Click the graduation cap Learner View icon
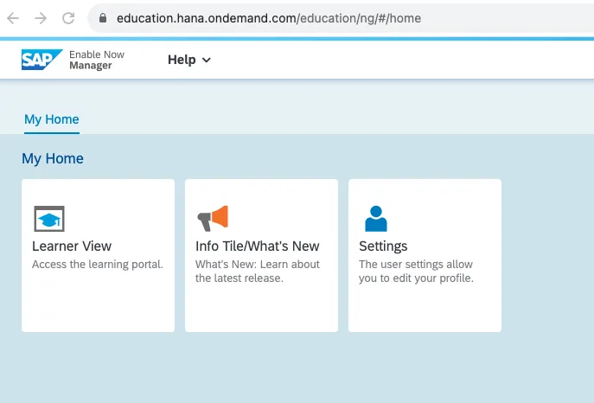594x403 pixels. (49, 219)
